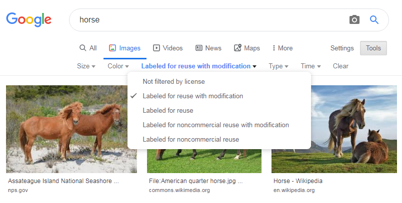Click the Google logo
The image size is (402, 203).
tap(28, 19)
